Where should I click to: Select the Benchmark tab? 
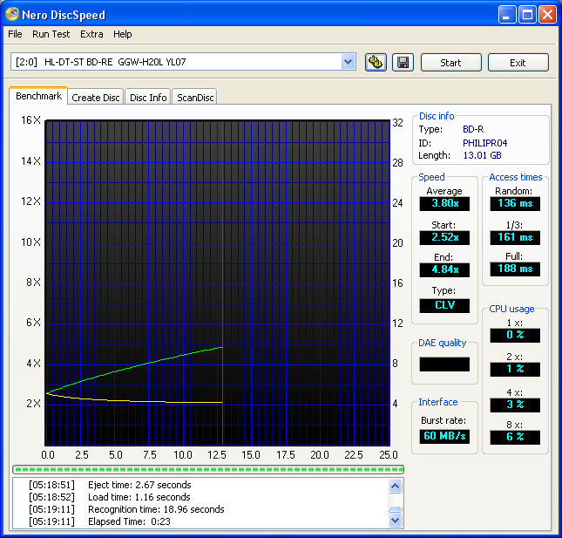coord(38,96)
